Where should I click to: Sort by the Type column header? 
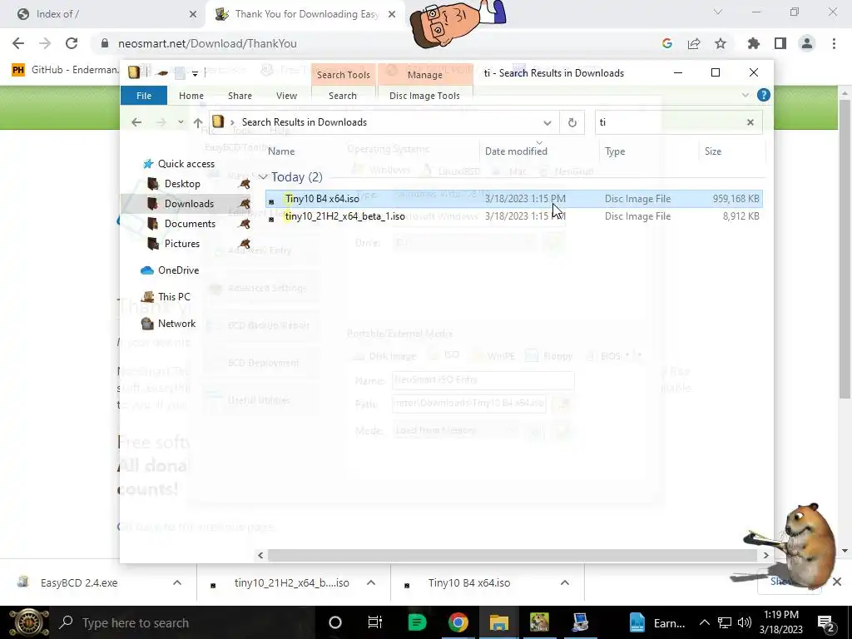tap(615, 151)
